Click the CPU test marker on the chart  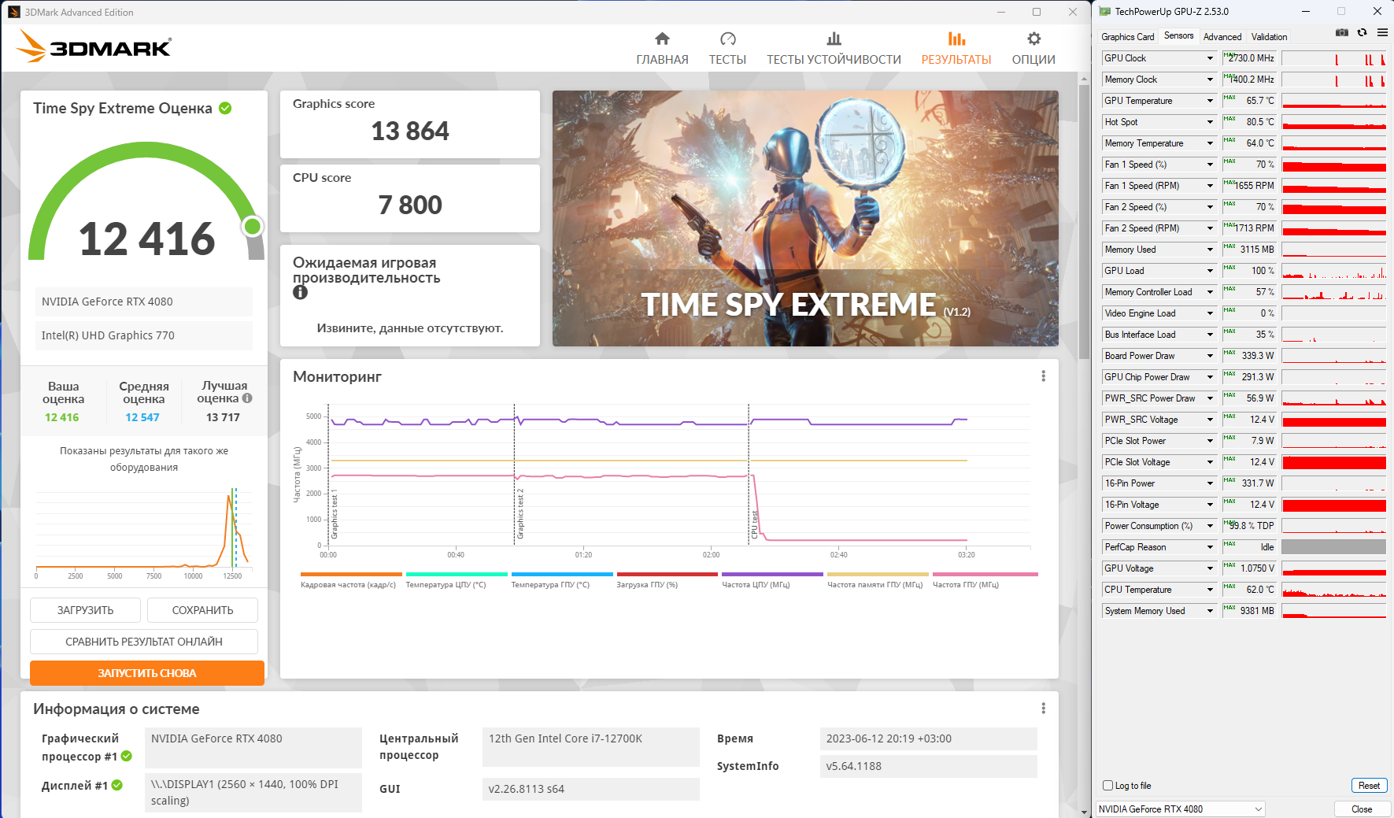tap(754, 524)
